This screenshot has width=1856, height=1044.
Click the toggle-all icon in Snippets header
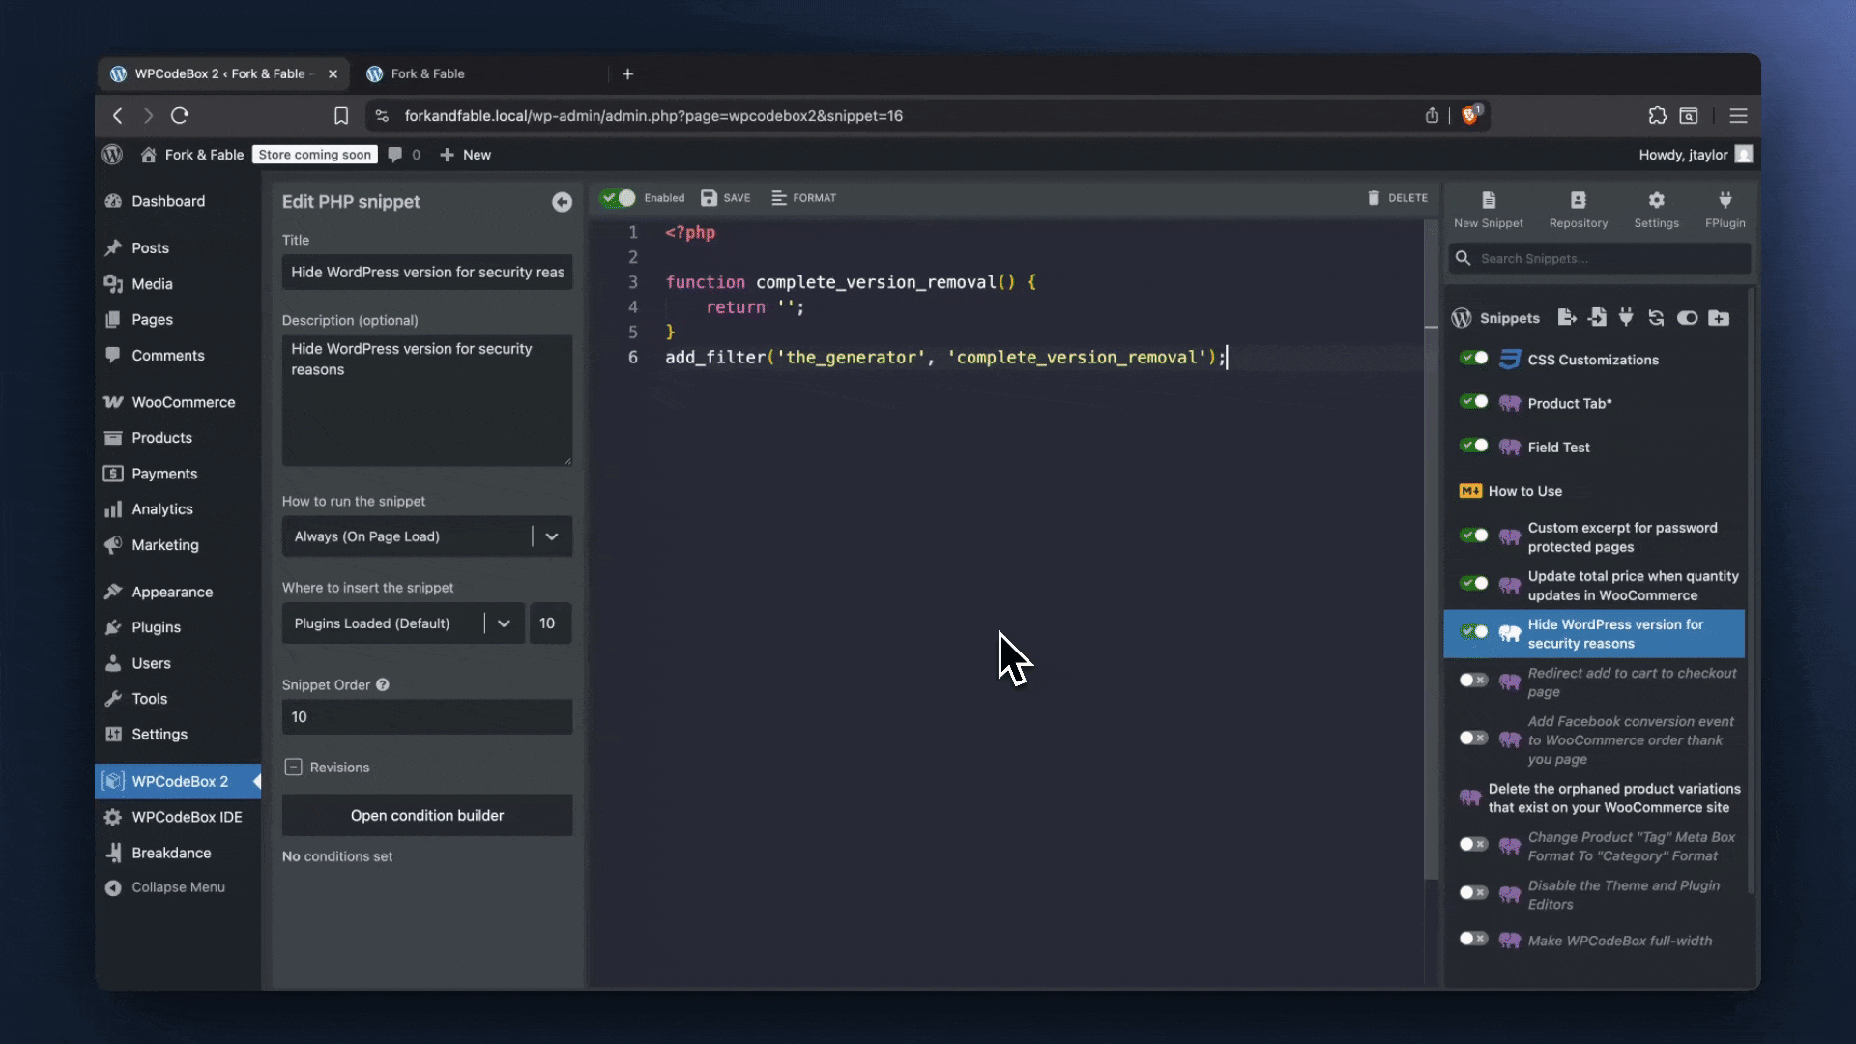click(x=1687, y=317)
